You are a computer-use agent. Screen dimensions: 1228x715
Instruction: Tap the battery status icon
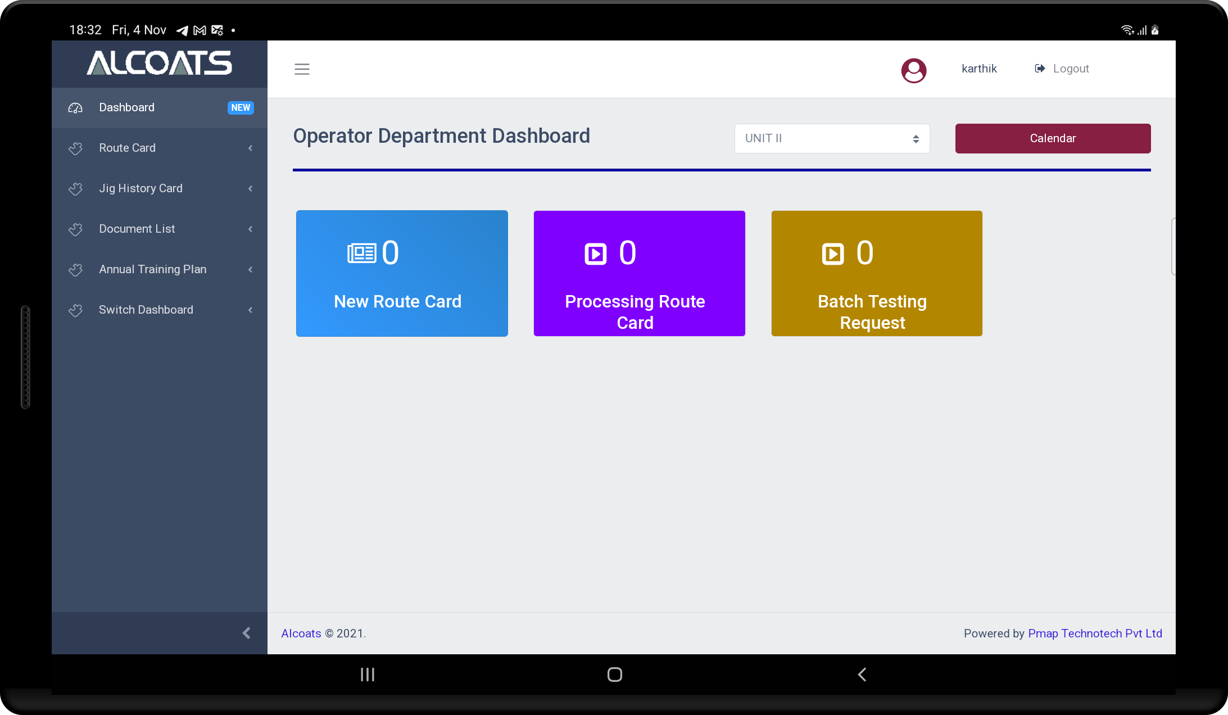(1155, 30)
